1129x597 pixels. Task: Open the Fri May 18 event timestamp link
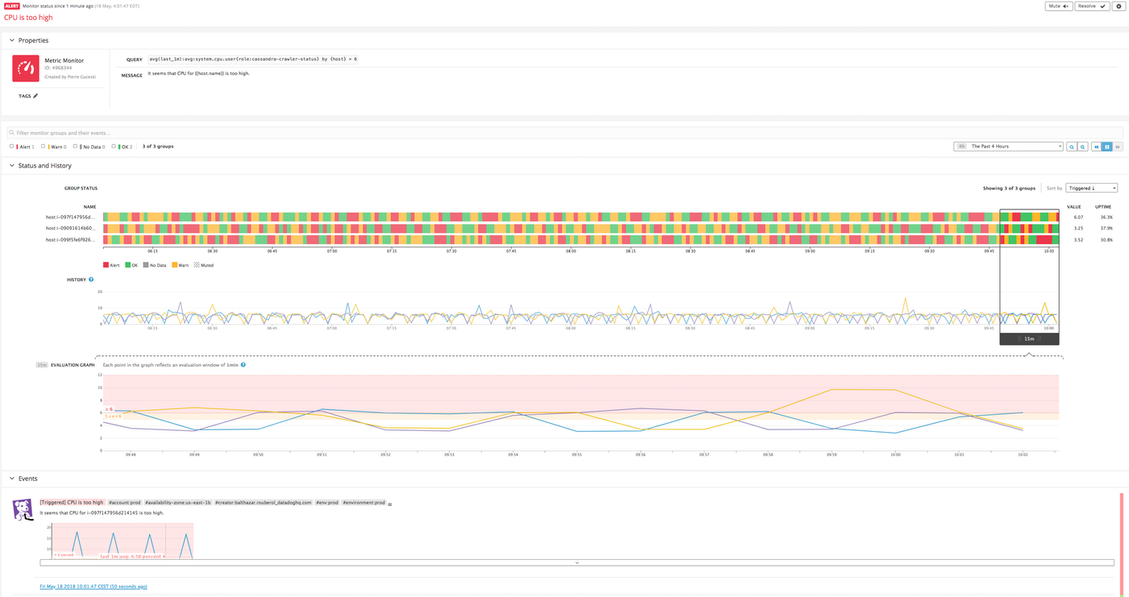(x=93, y=586)
